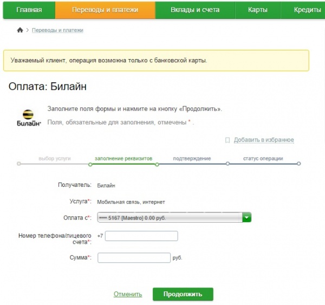Viewport: 325px width, 305px height.
Task: Switch to Вклады и счета tab
Action: click(x=195, y=10)
